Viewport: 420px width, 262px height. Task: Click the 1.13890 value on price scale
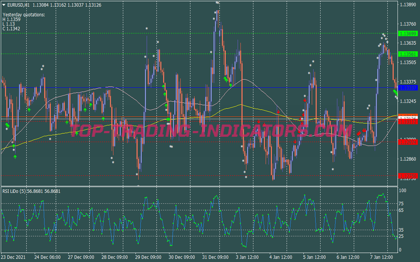click(x=408, y=5)
